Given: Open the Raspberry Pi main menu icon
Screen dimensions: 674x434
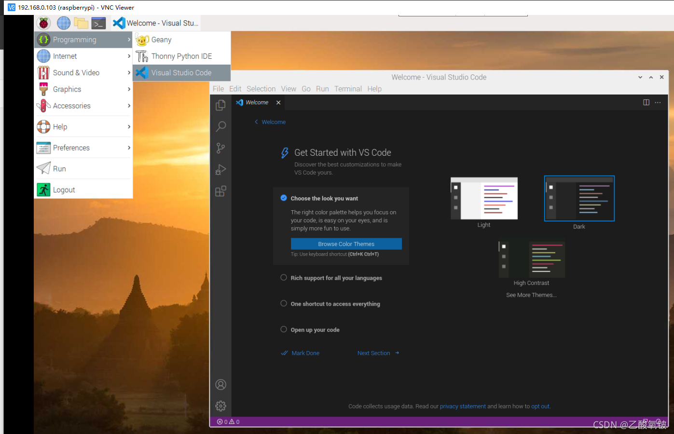Looking at the screenshot, I should coord(44,23).
